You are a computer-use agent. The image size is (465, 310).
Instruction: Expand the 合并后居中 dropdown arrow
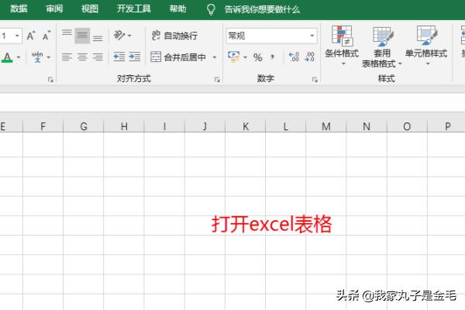(x=215, y=57)
